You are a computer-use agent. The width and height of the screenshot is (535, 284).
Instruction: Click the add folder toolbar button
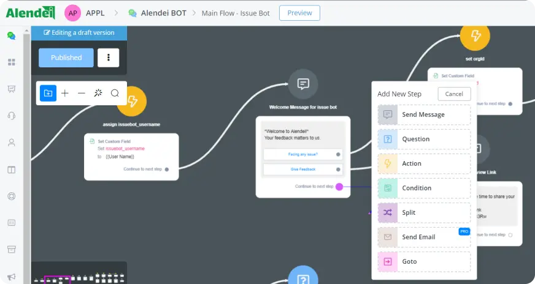(48, 93)
